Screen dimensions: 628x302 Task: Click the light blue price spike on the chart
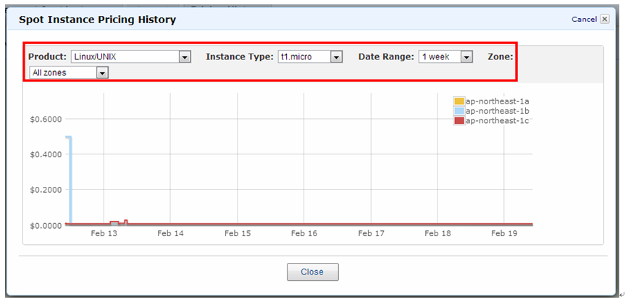pyautogui.click(x=70, y=180)
